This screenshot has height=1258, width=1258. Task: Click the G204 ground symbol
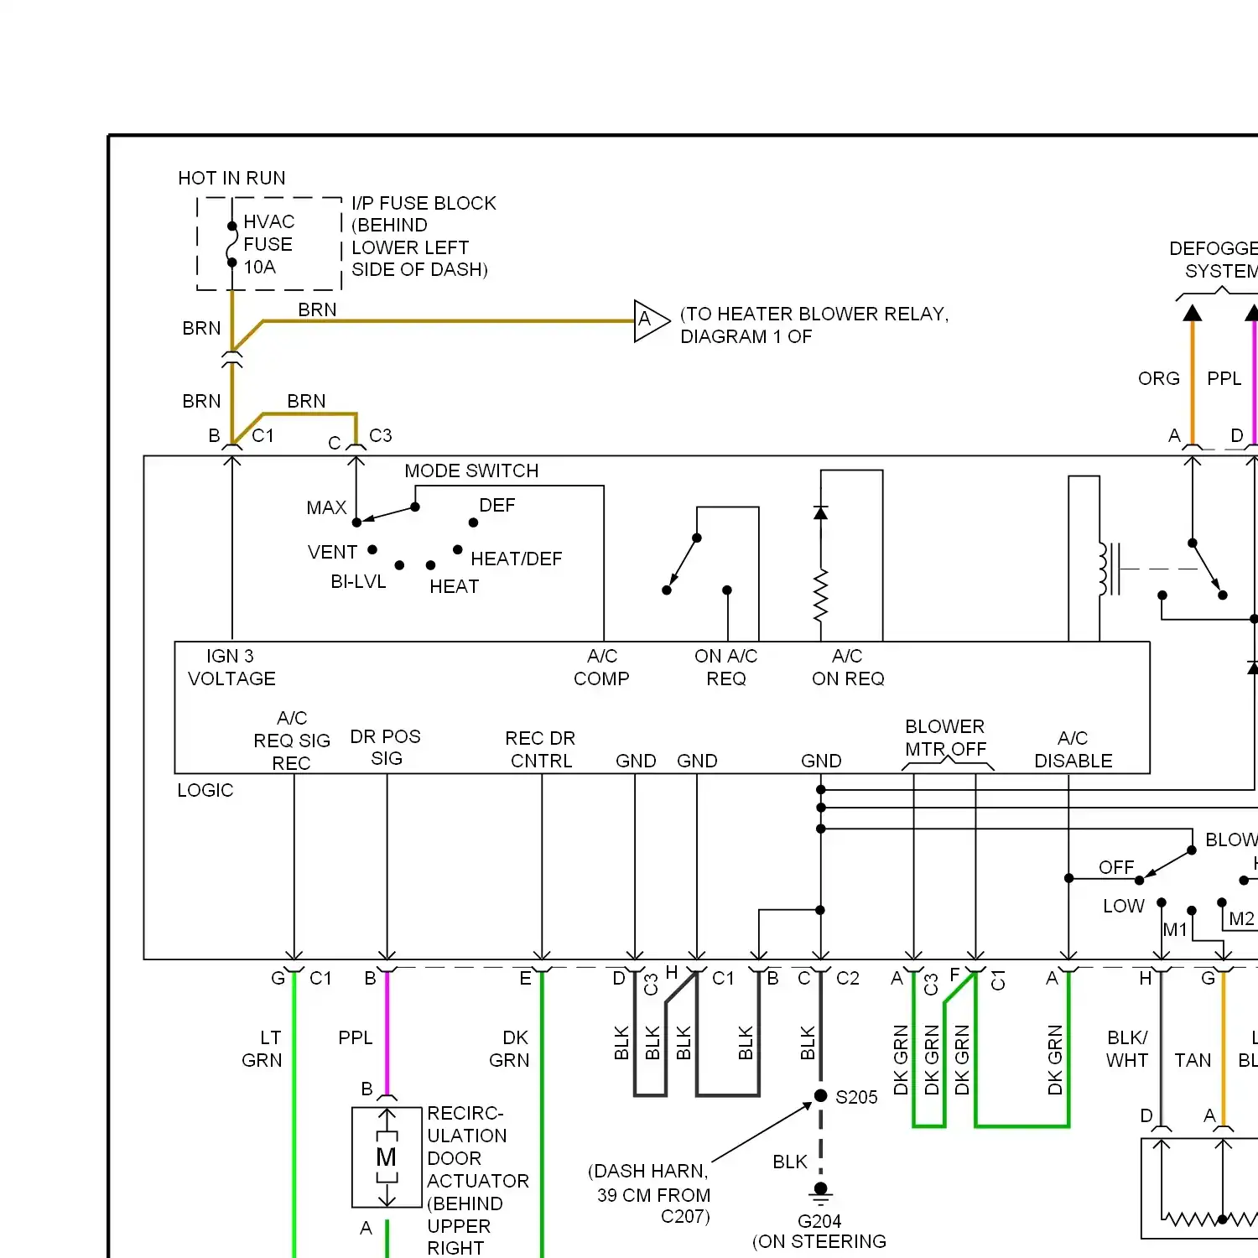821,1194
